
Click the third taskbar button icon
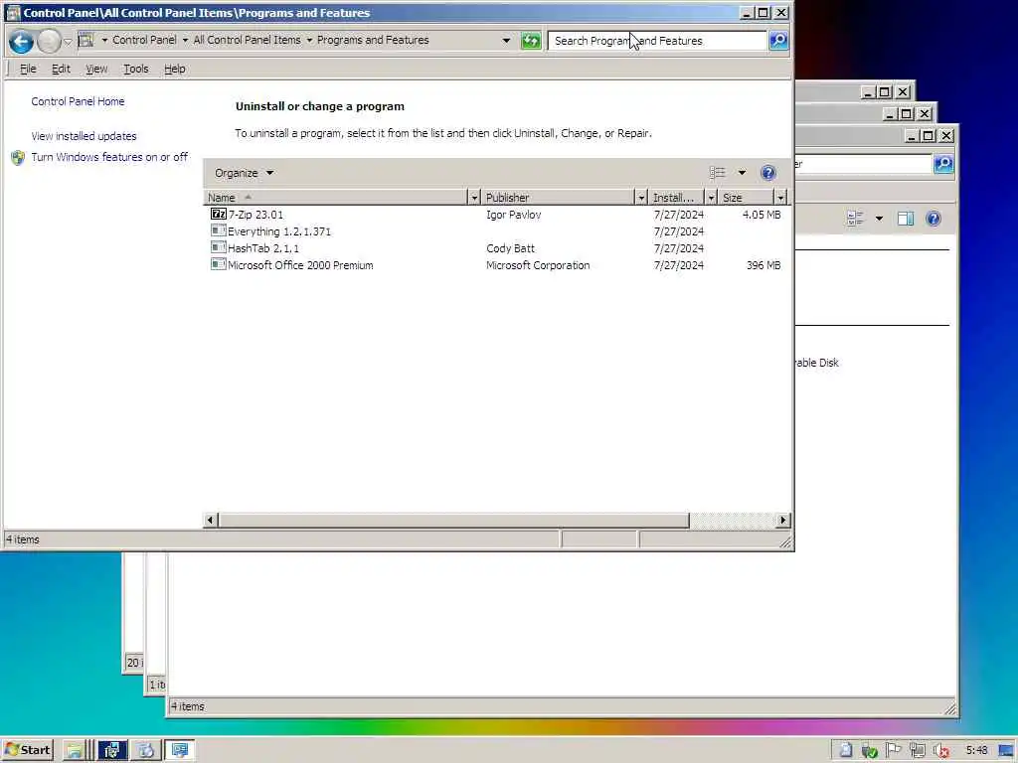click(x=145, y=751)
